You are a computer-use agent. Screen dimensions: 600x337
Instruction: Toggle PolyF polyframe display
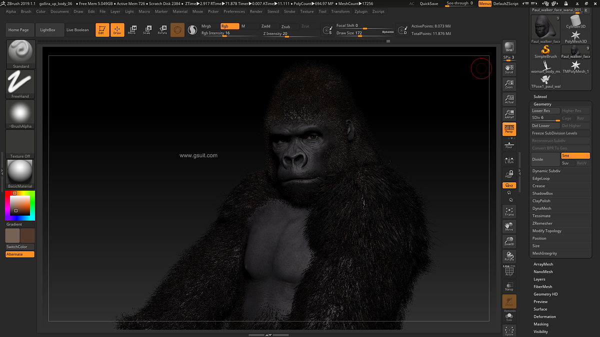509,271
